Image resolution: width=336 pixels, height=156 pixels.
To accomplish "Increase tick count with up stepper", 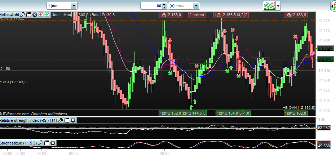I will [x=164, y=4].
